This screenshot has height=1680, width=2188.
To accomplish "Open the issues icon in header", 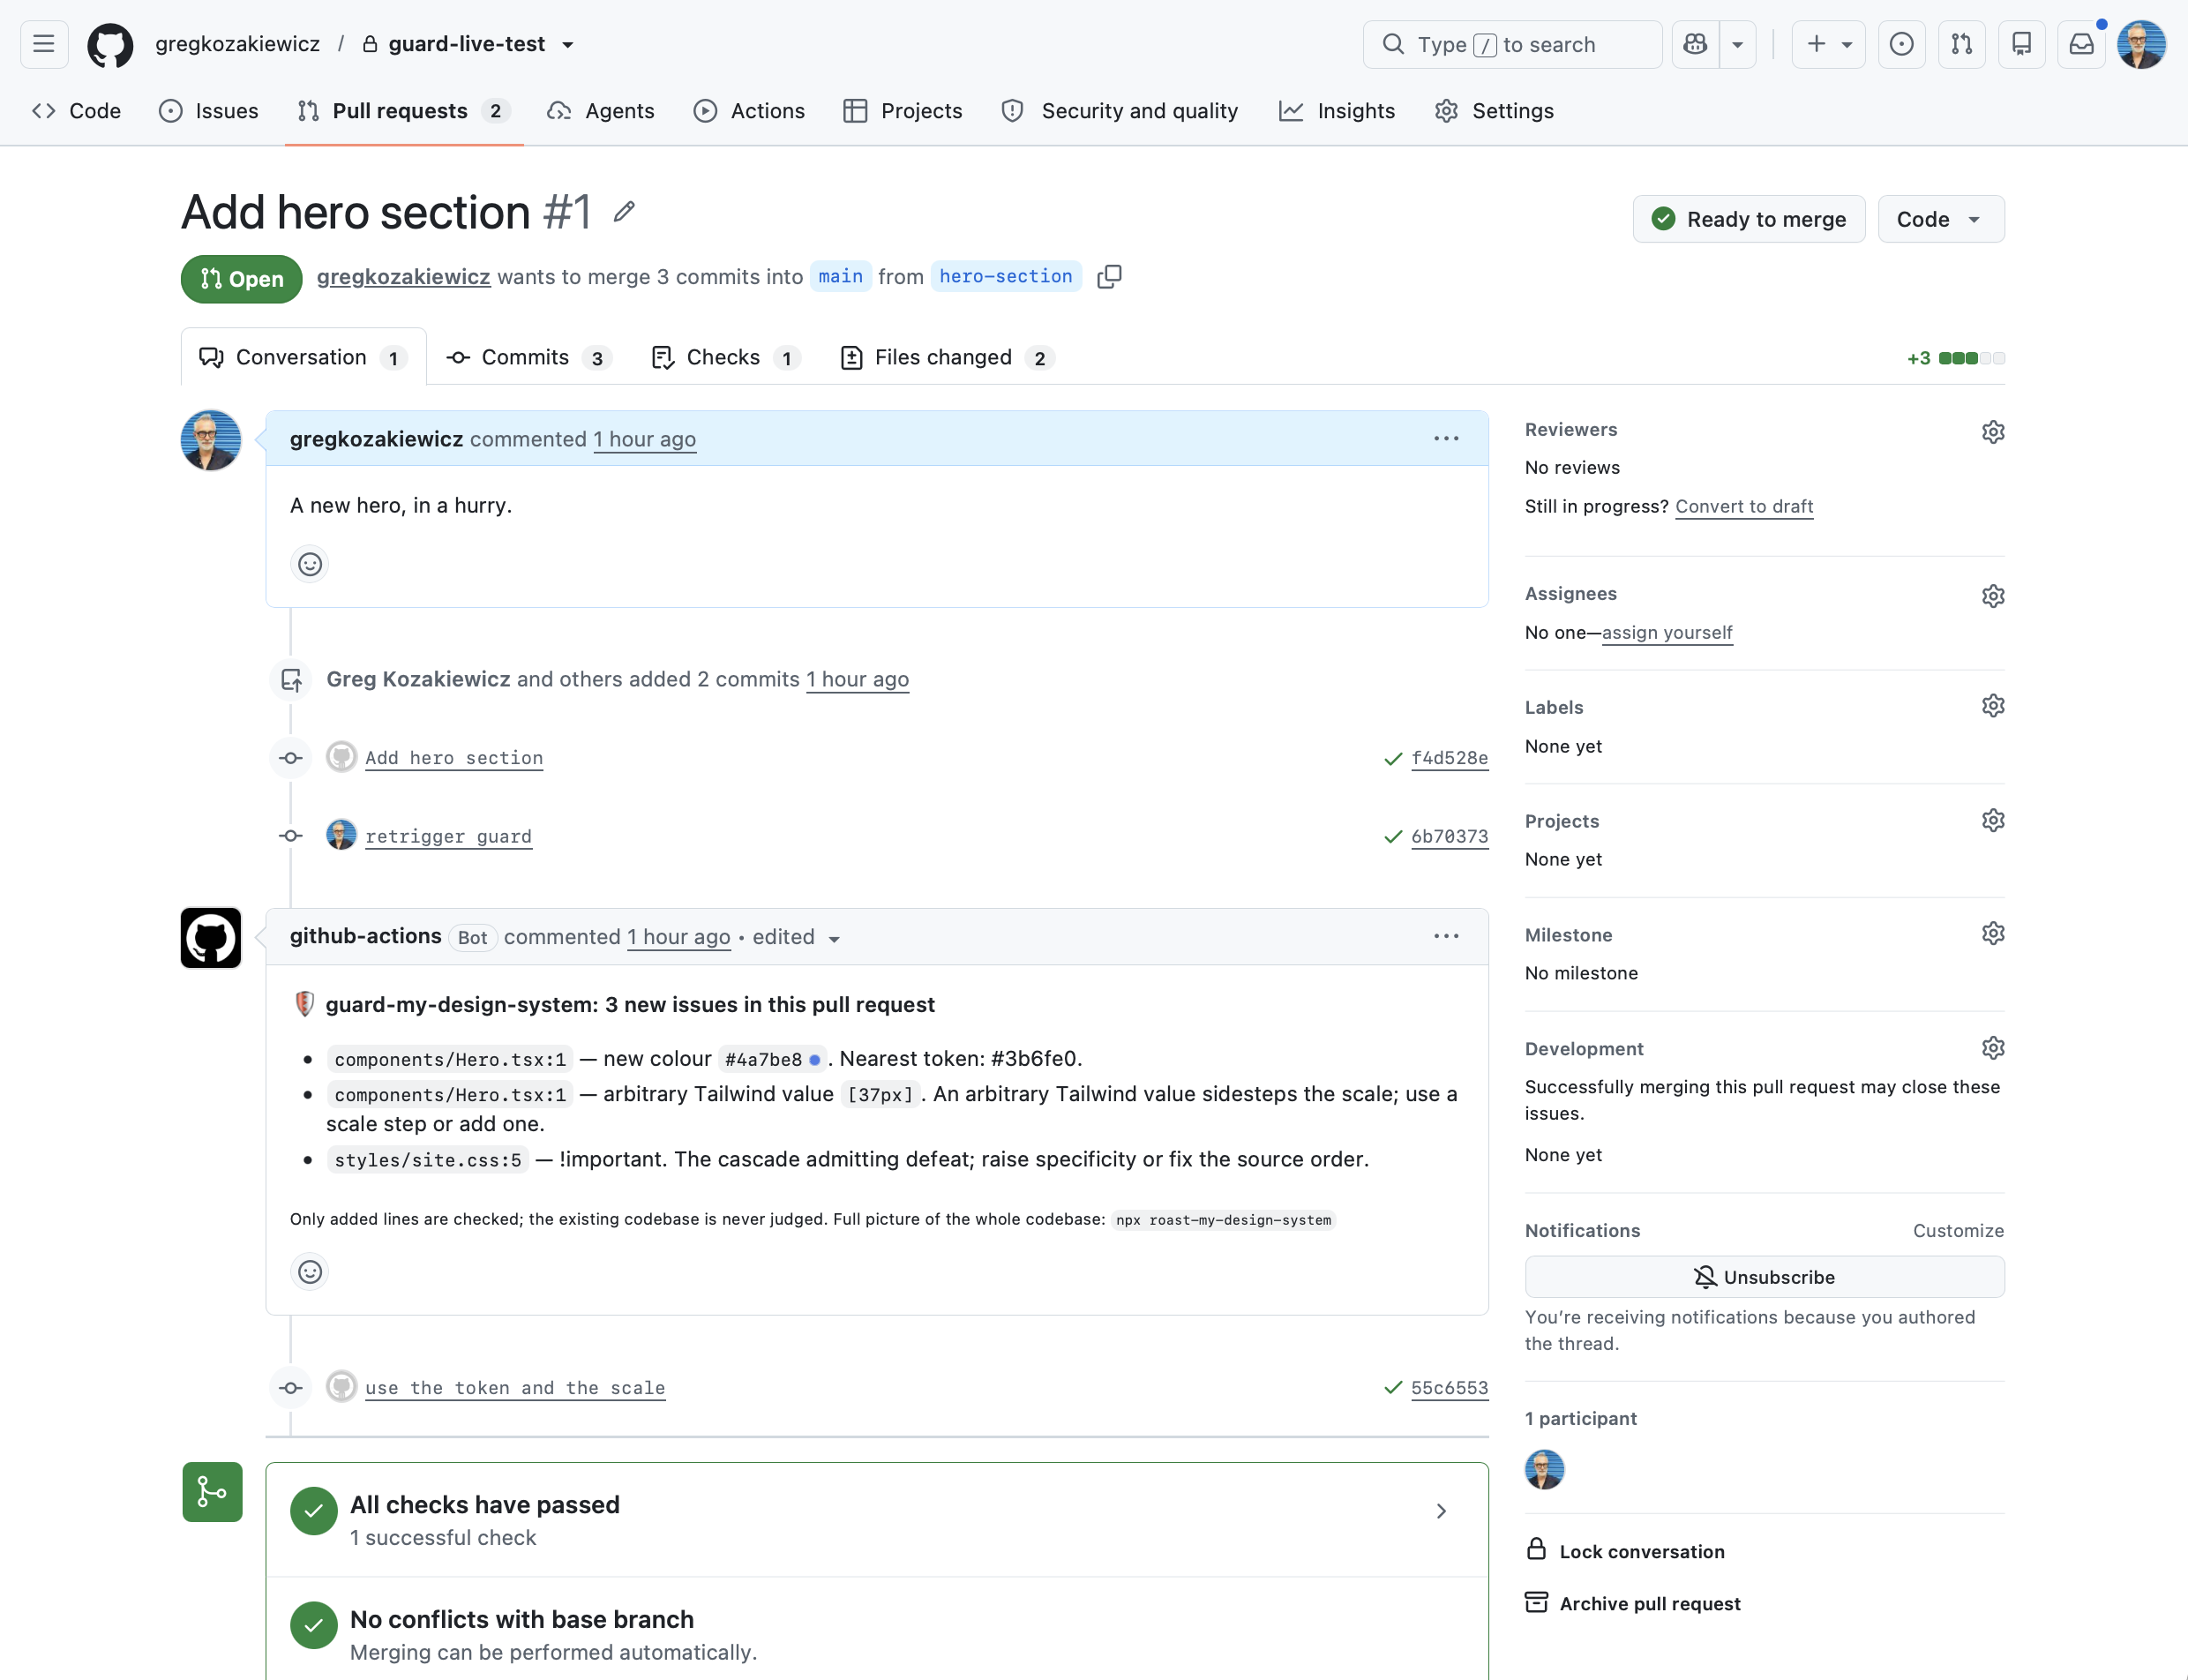I will (1901, 44).
